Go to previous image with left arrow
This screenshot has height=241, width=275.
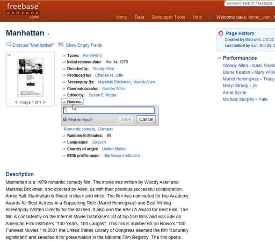(x=16, y=102)
